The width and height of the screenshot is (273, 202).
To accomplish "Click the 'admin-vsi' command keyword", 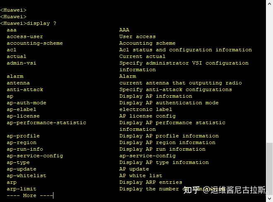I will [x=22, y=63].
